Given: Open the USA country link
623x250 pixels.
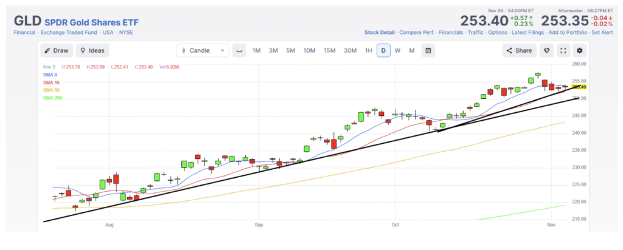Looking at the screenshot, I should point(108,33).
